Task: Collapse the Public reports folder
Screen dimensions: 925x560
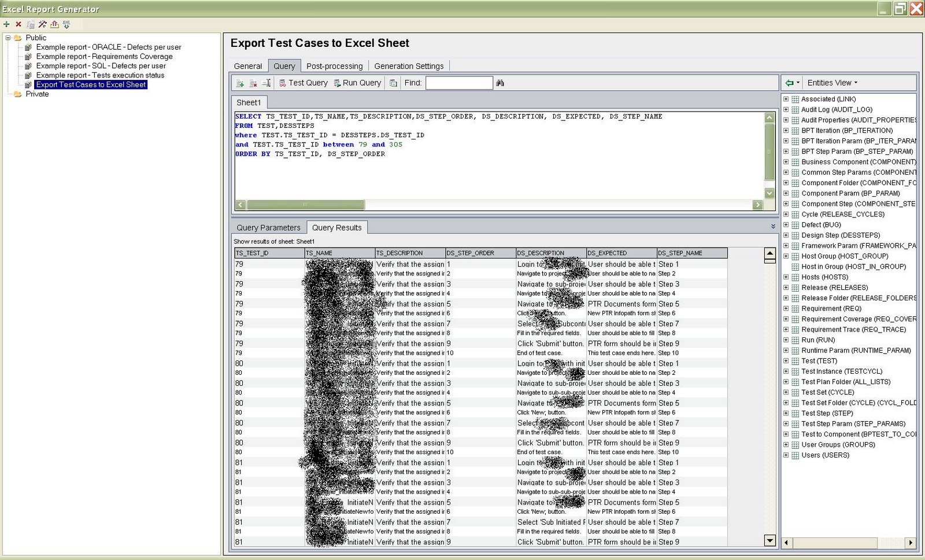Action: point(7,38)
